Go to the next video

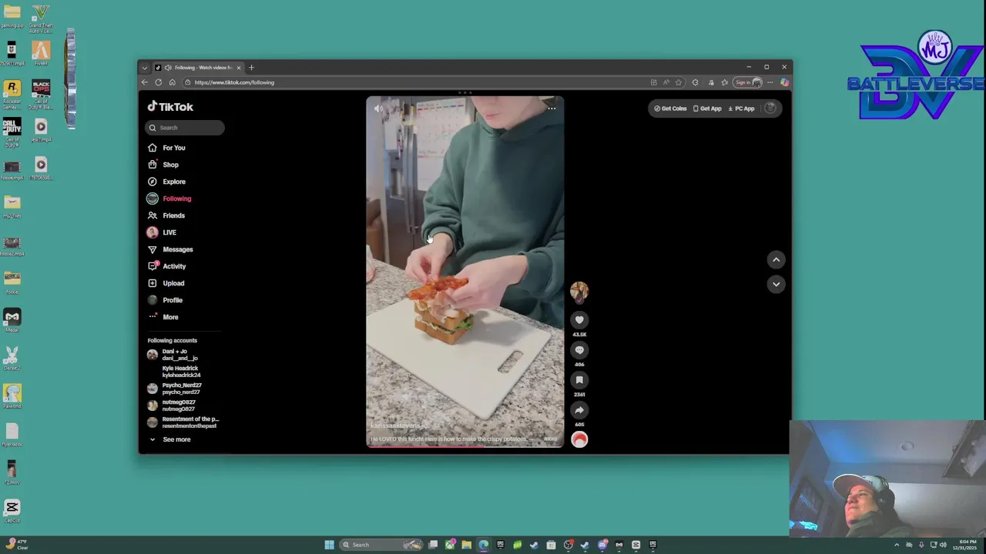(776, 284)
